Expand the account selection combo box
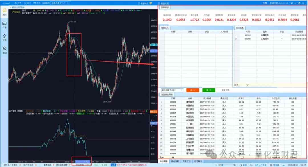The width and height of the screenshot is (308, 167). click(172, 90)
